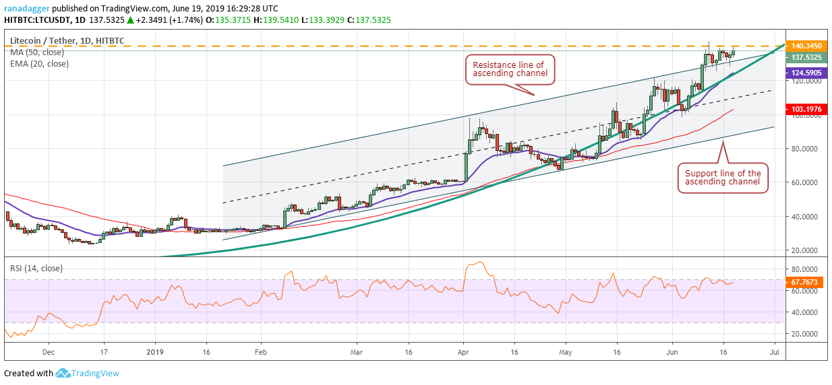Click the 20.0000 price axis label above the RSI panel
This screenshot has height=385, width=832.
click(x=805, y=250)
